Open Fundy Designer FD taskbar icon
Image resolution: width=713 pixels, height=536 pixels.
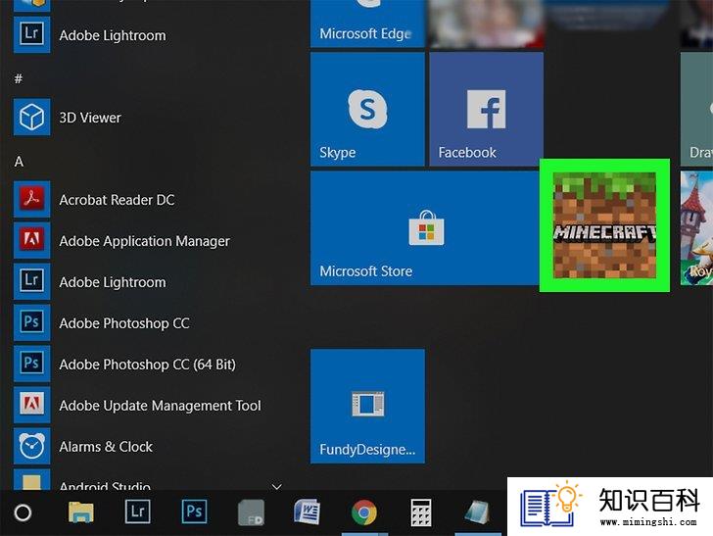coord(251,512)
